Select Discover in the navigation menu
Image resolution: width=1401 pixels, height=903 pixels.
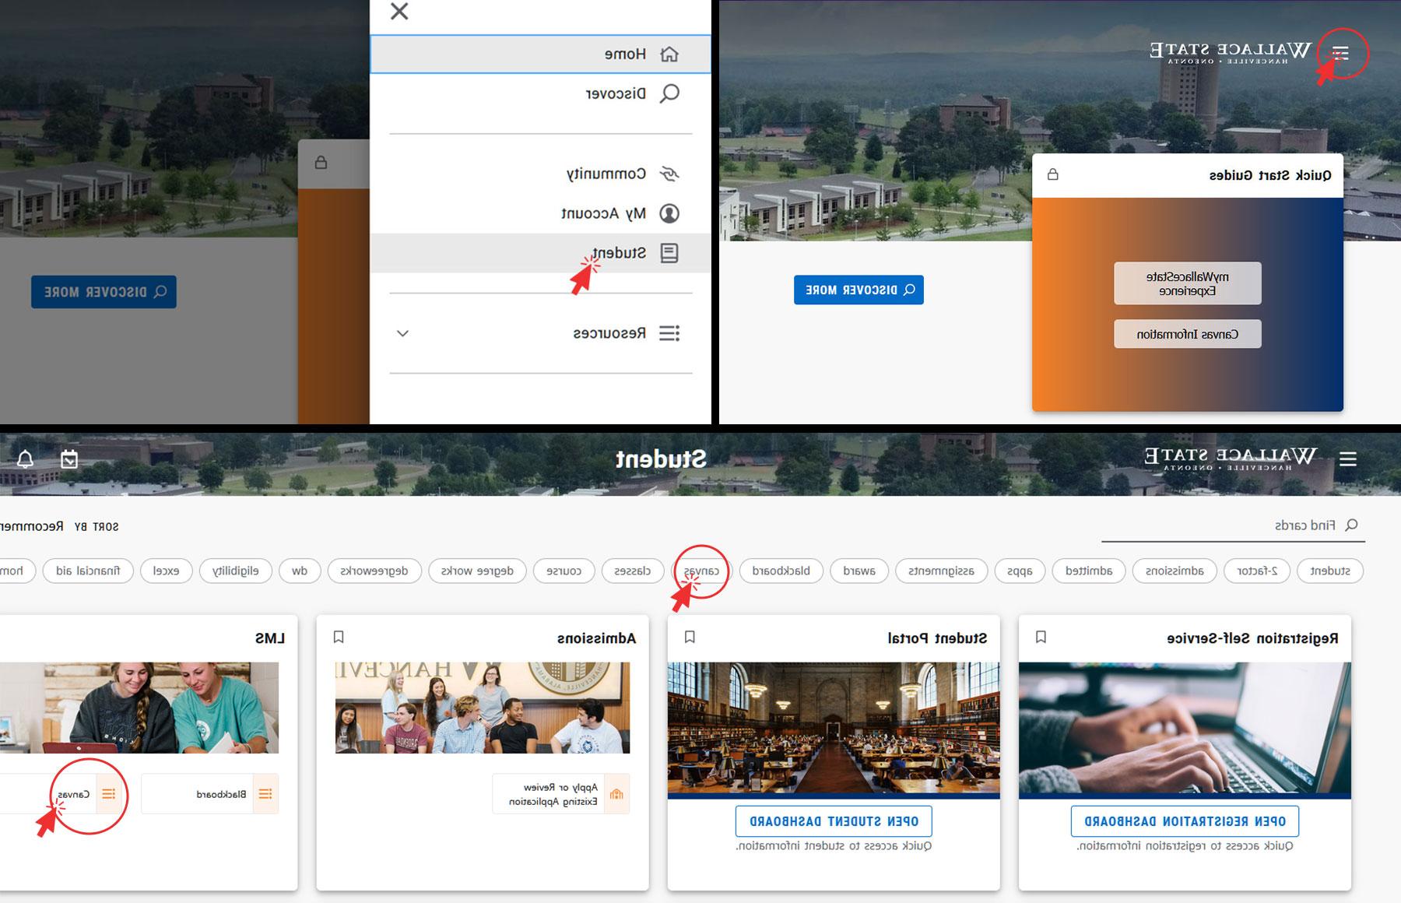pyautogui.click(x=540, y=93)
